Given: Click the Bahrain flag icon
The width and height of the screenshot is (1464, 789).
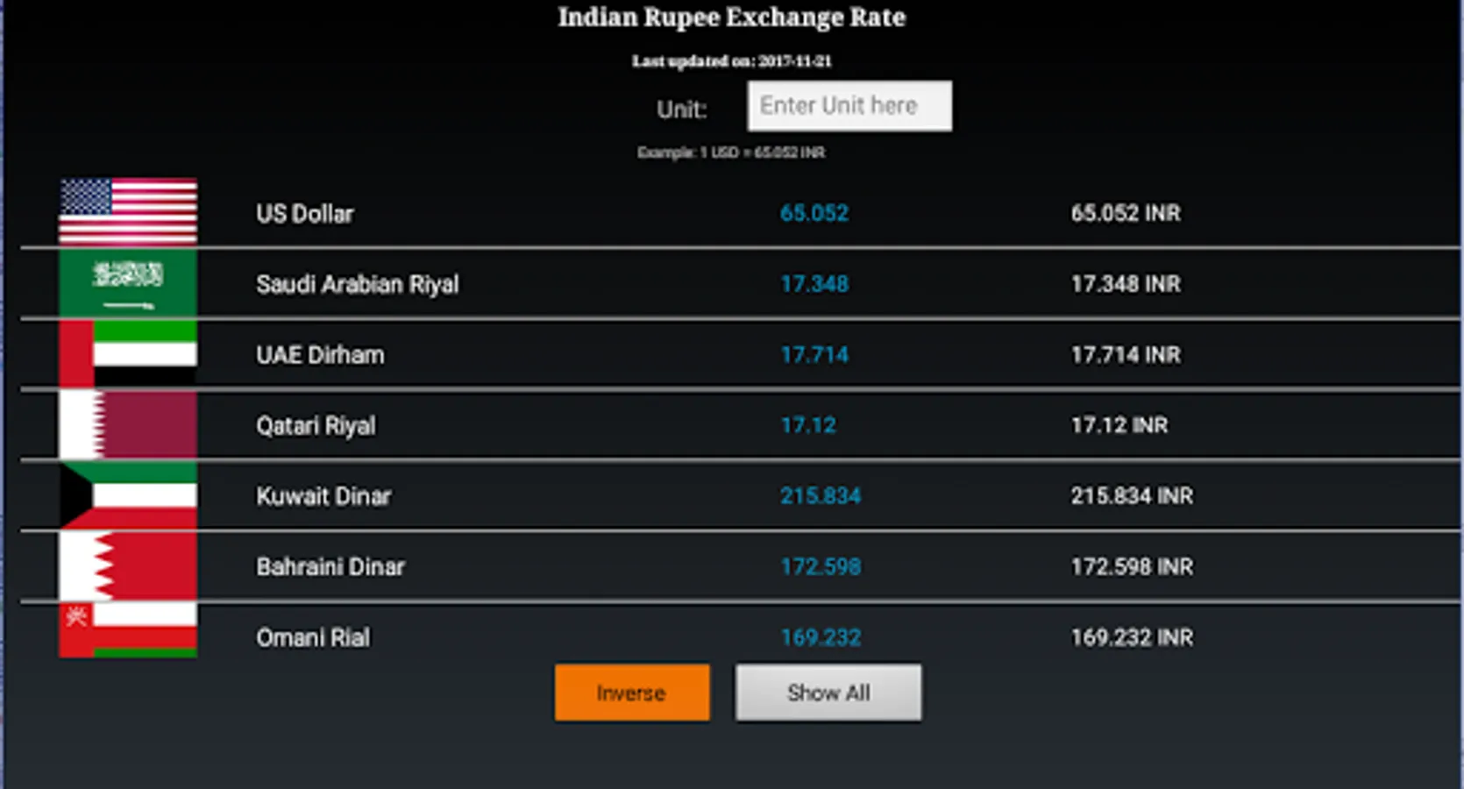Looking at the screenshot, I should [128, 566].
